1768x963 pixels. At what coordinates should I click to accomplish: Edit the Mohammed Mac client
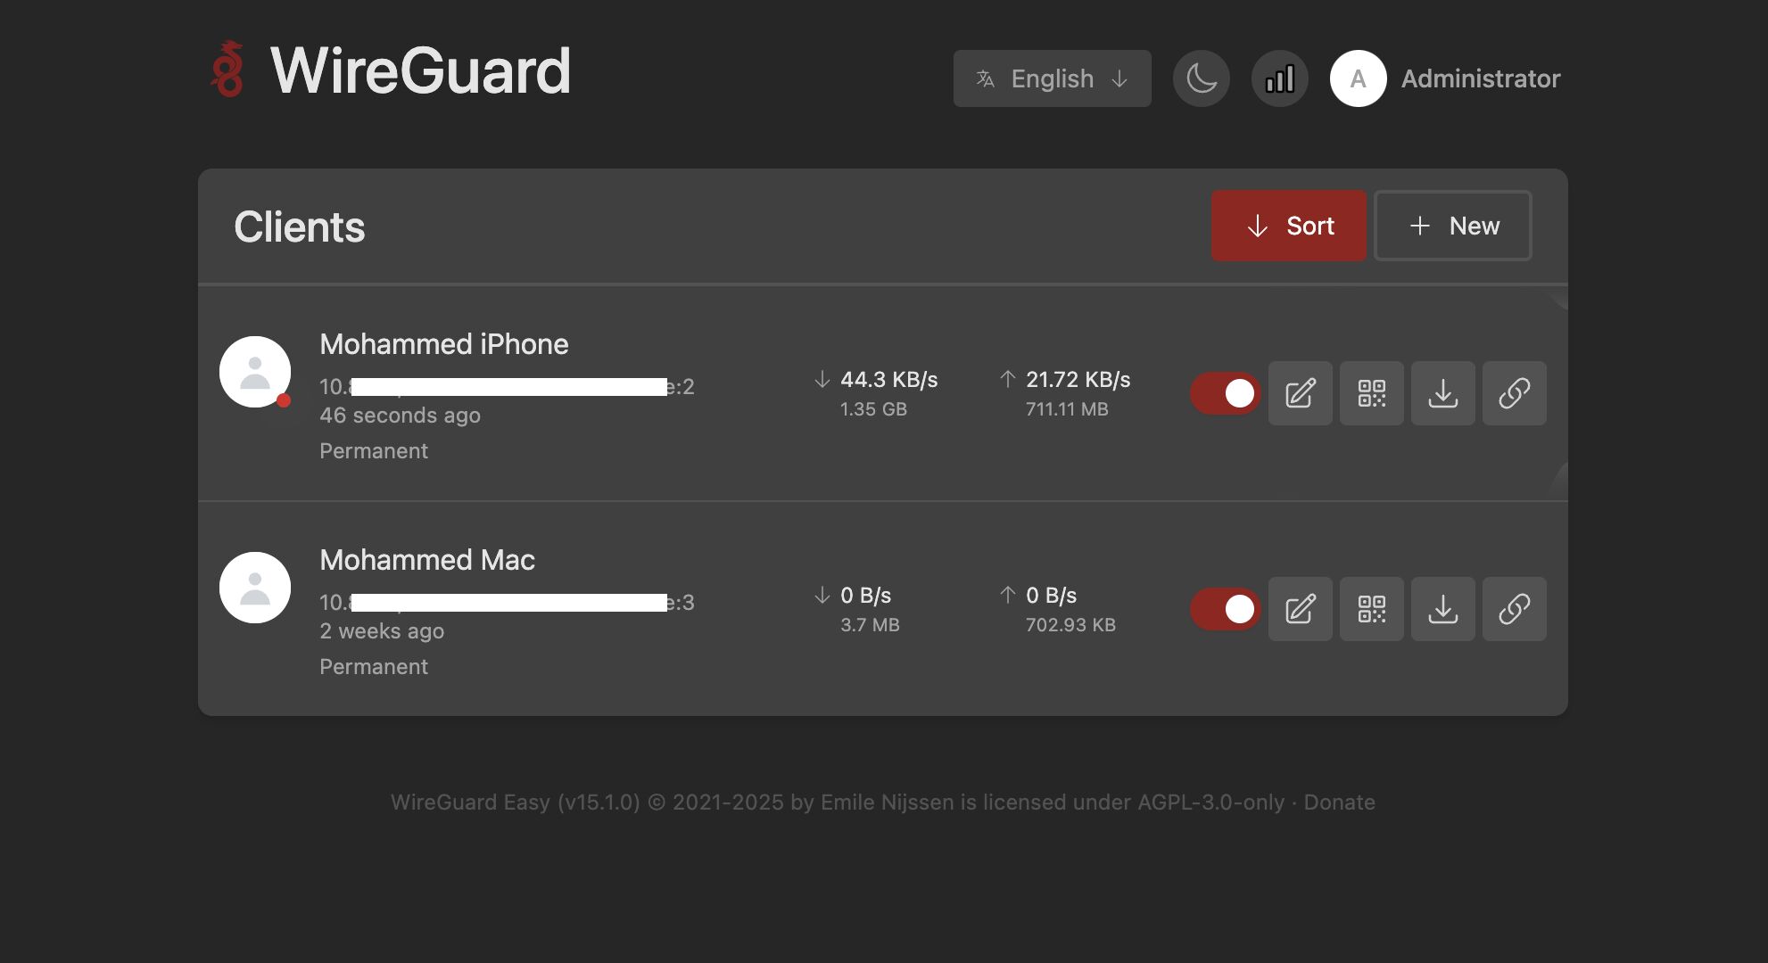[1300, 609]
